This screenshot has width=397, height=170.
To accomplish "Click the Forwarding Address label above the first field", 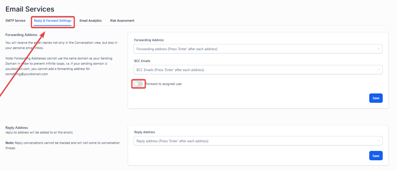I will pyautogui.click(x=149, y=40).
